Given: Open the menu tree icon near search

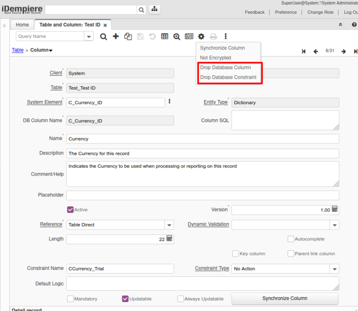Looking at the screenshot, I should (154, 10).
